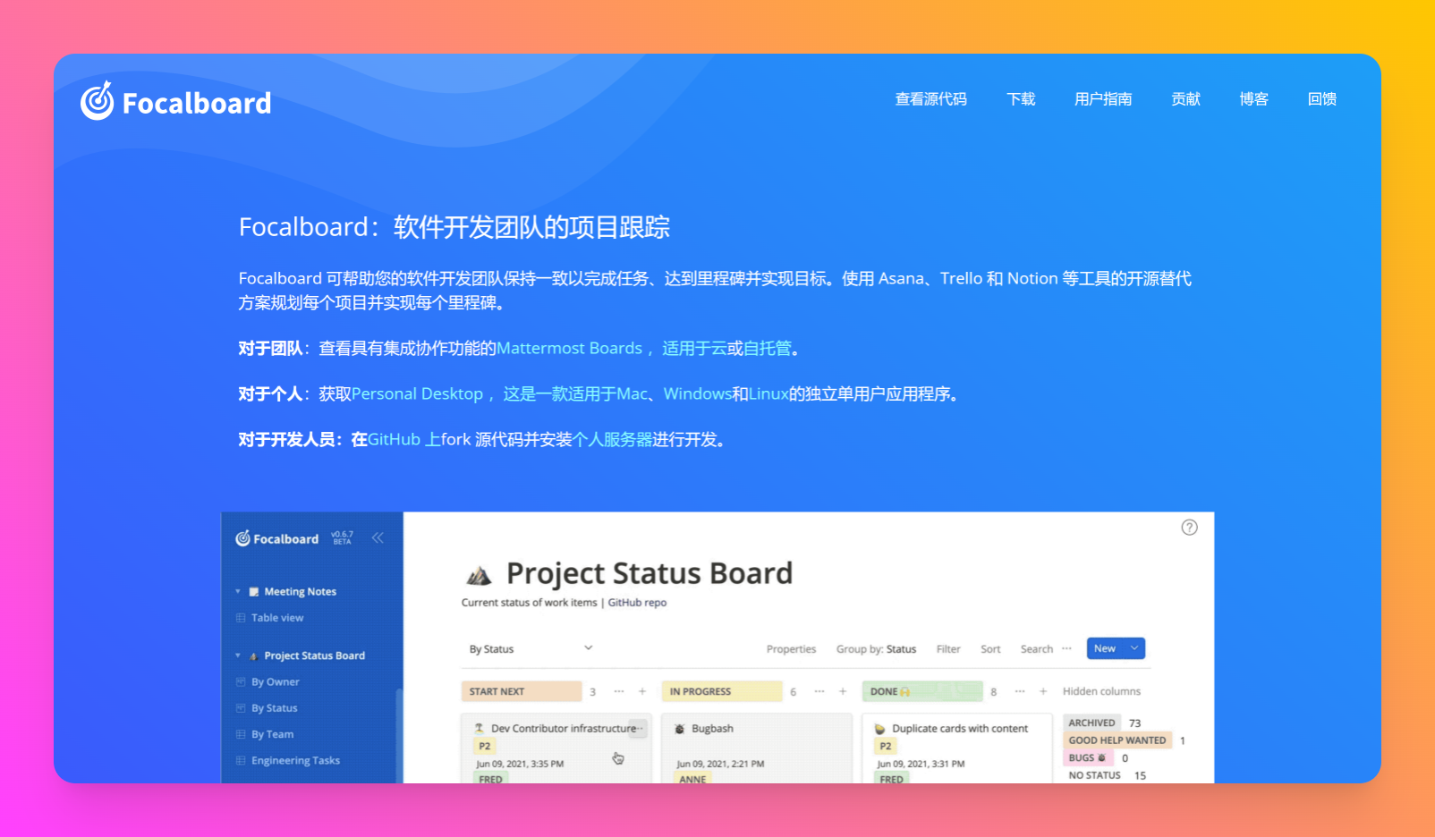Click the Linux link in personal line

point(768,393)
